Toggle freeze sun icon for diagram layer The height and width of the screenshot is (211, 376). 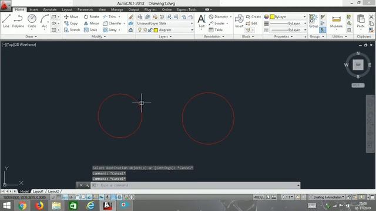click(145, 30)
